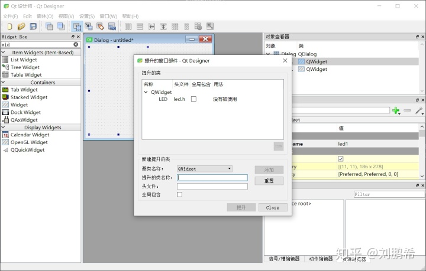Select Table Widget in Widget Box
This screenshot has height=271, width=426.
pos(26,75)
